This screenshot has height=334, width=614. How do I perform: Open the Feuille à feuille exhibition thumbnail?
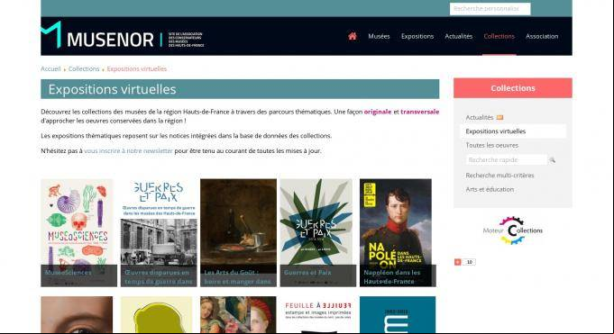click(x=317, y=314)
